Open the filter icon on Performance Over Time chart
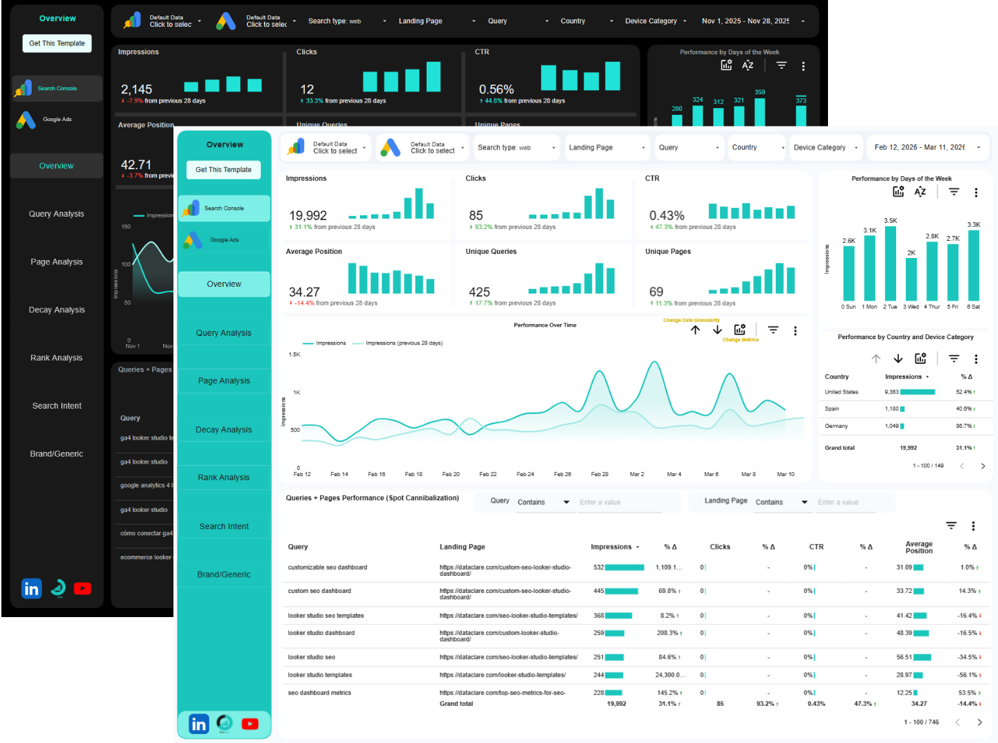Image resolution: width=998 pixels, height=743 pixels. pyautogui.click(x=772, y=330)
